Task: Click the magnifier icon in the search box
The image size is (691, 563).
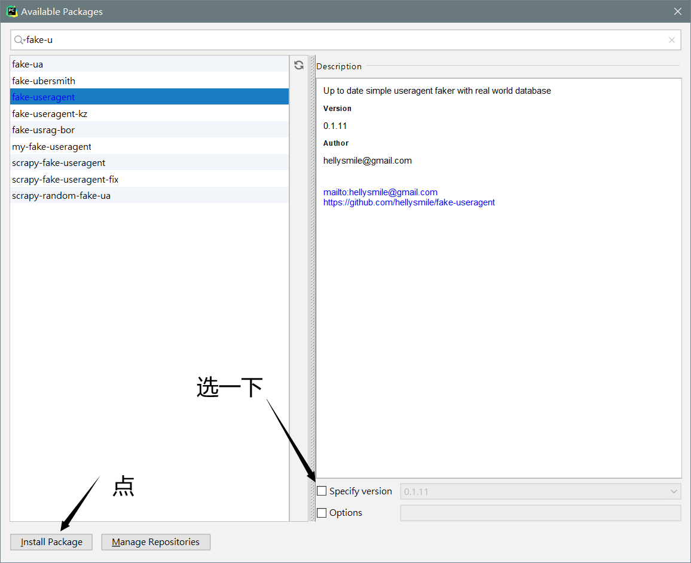Action: click(18, 39)
